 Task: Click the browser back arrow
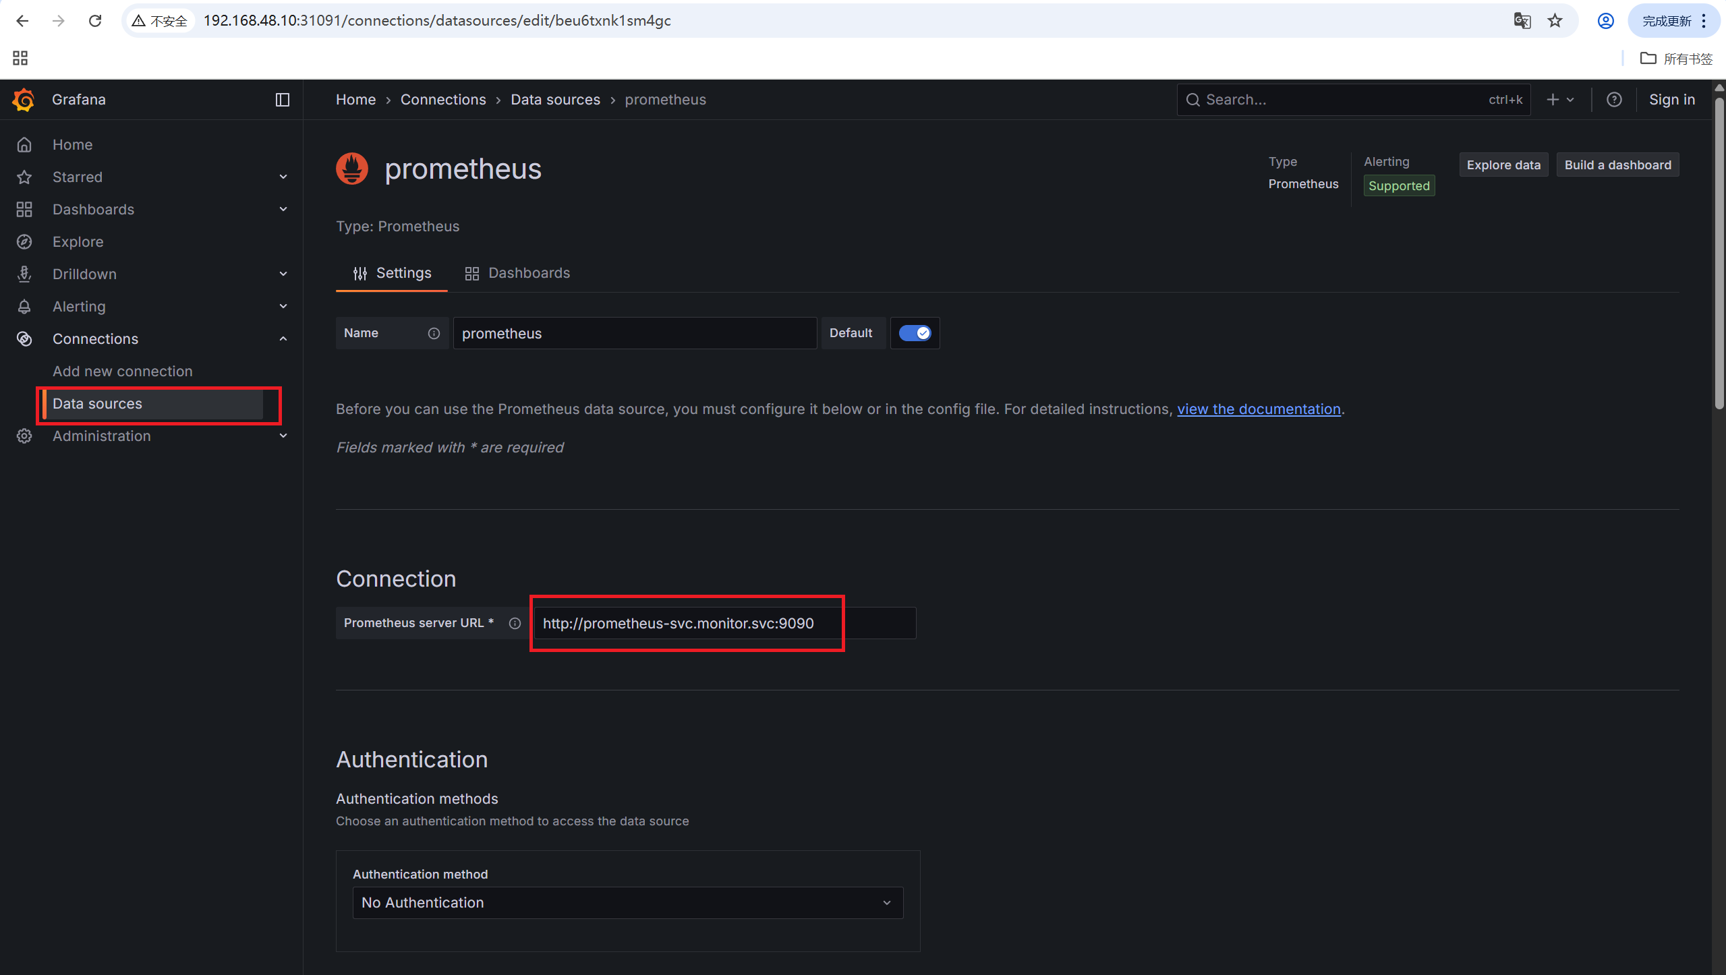(22, 21)
